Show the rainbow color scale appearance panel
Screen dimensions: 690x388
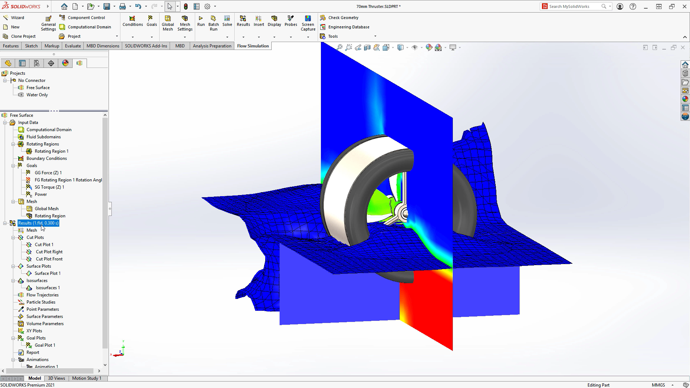click(x=65, y=63)
